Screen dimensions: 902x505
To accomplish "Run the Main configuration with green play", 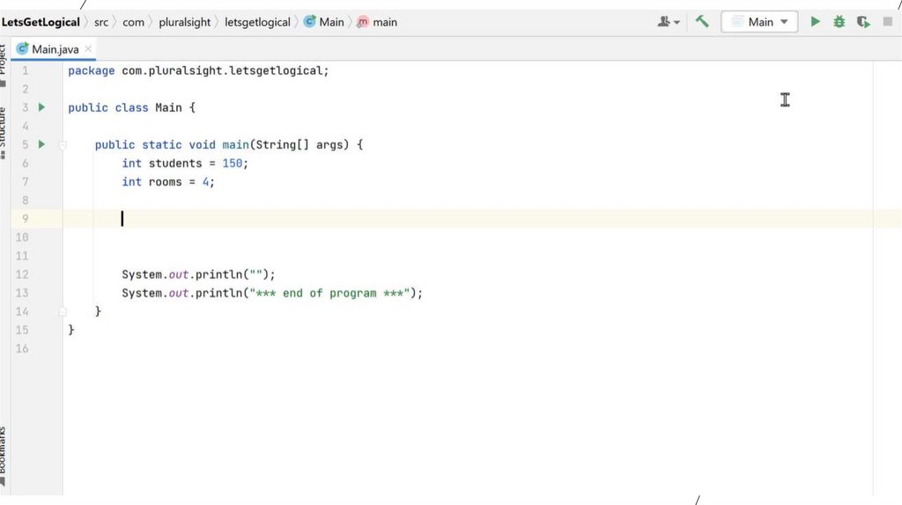I will coord(816,22).
